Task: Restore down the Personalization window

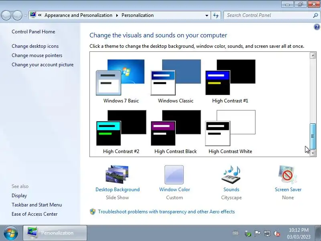Action: tap(300, 4)
